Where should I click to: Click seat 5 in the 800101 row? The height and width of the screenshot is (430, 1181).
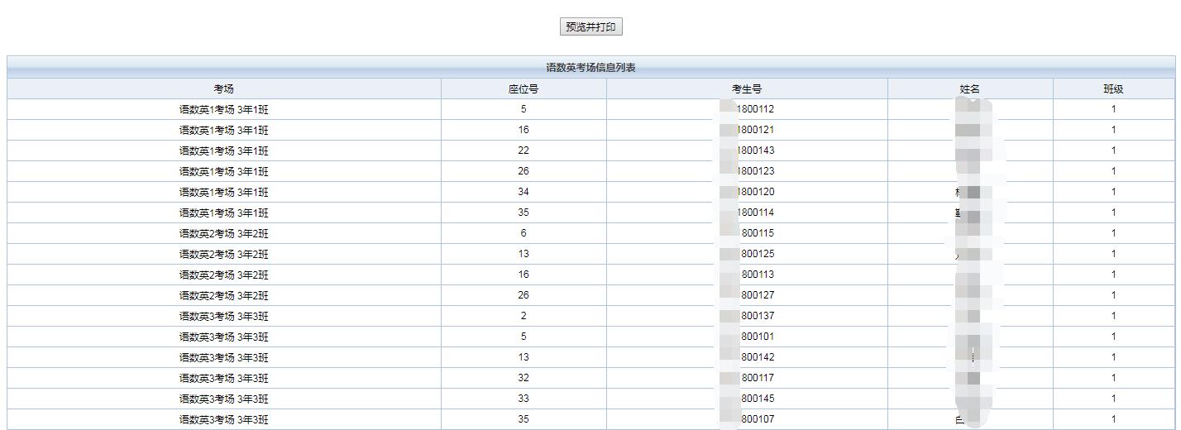pyautogui.click(x=524, y=337)
